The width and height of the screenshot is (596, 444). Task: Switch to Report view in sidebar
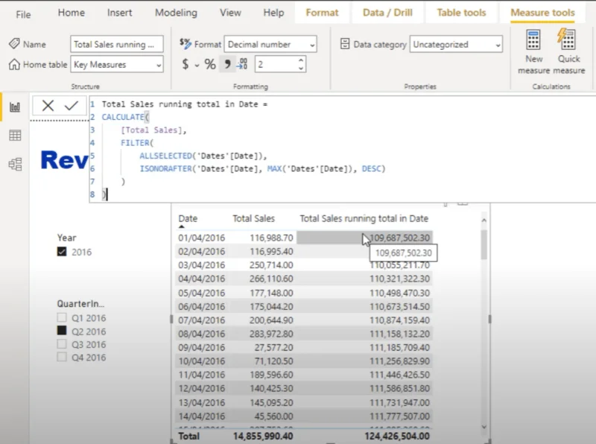[15, 107]
